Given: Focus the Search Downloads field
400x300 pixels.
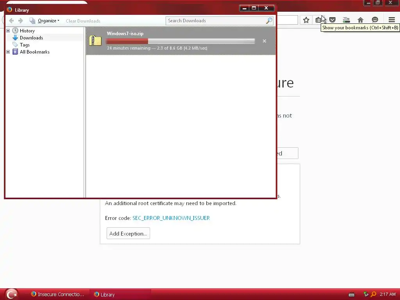Looking at the screenshot, I should pyautogui.click(x=220, y=21).
